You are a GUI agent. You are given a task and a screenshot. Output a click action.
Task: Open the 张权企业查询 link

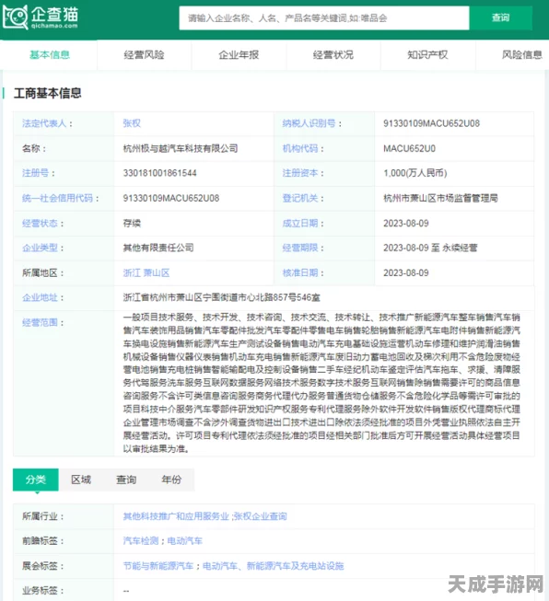tap(260, 516)
